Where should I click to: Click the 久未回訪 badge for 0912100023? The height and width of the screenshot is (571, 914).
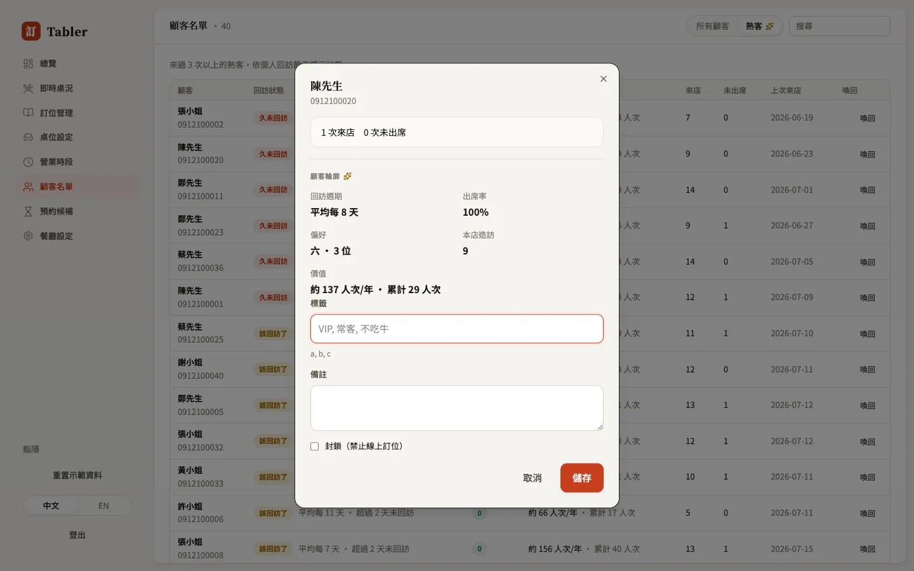273,225
